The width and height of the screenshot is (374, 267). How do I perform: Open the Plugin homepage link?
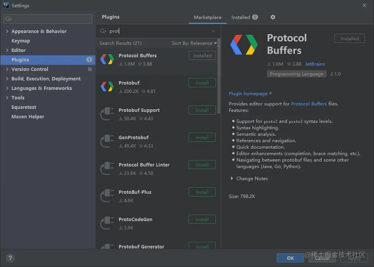coord(248,94)
